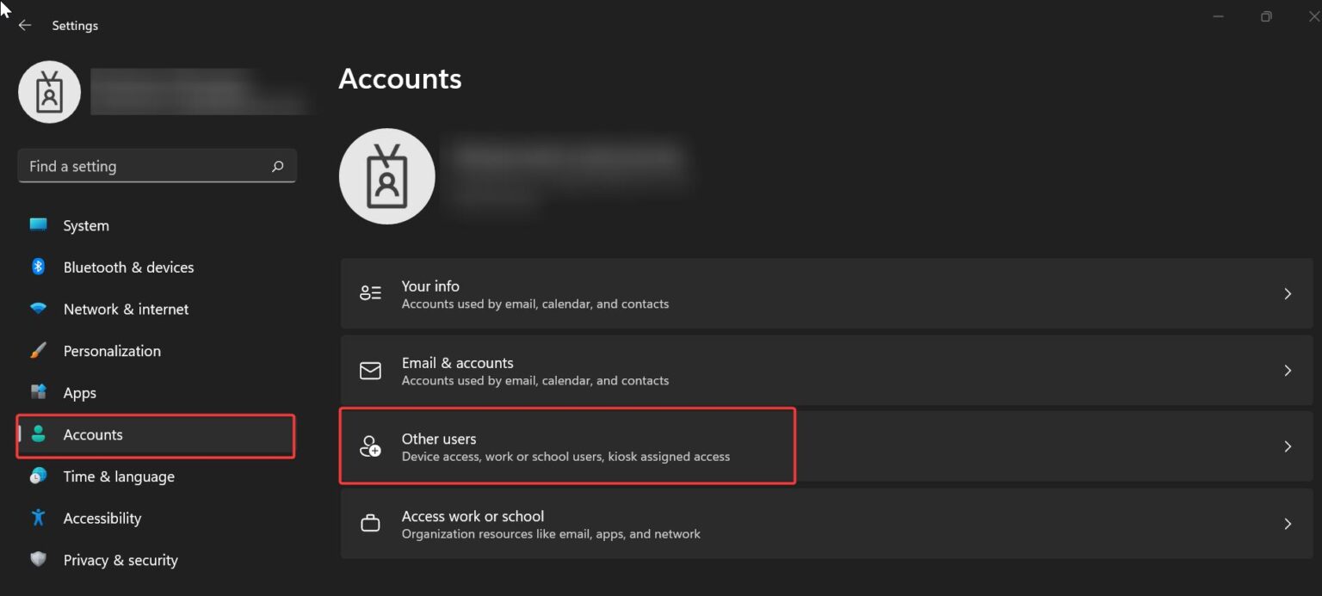This screenshot has width=1322, height=596.
Task: Click the Personalization paintbrush icon
Action: point(38,351)
